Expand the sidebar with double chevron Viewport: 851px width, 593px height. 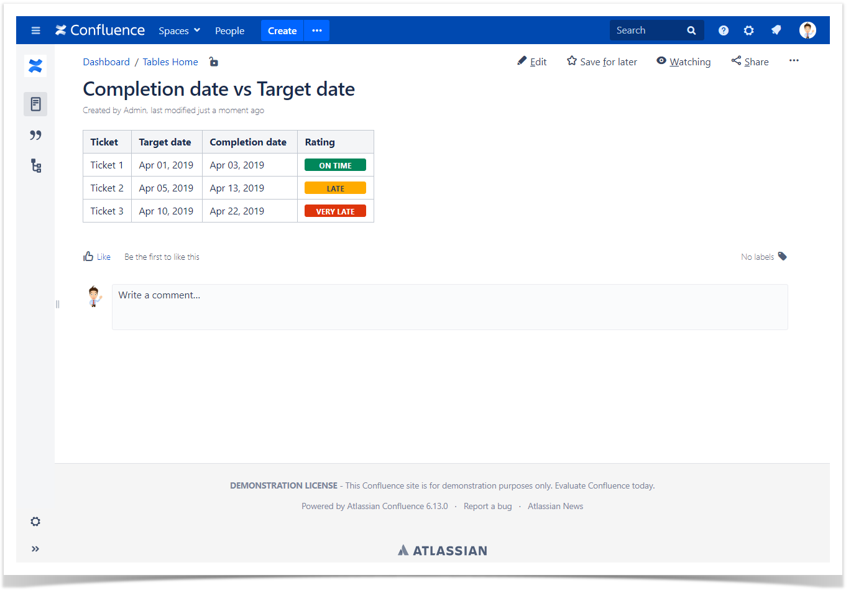pyautogui.click(x=35, y=549)
